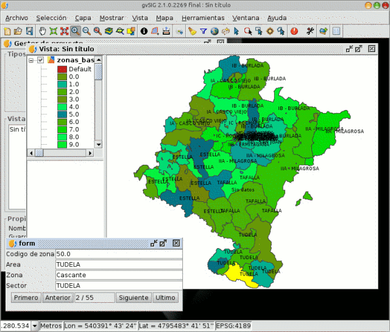
Task: Open the Capa menu
Action: (83, 18)
